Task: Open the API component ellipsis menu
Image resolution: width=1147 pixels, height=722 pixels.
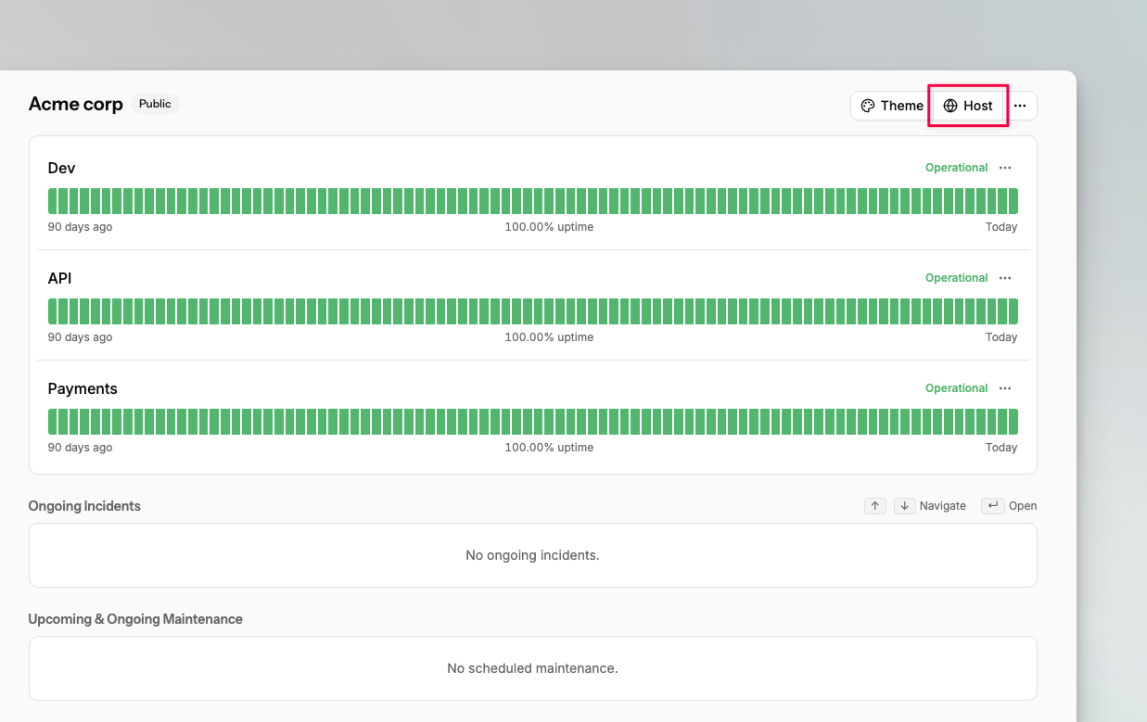Action: (1005, 278)
